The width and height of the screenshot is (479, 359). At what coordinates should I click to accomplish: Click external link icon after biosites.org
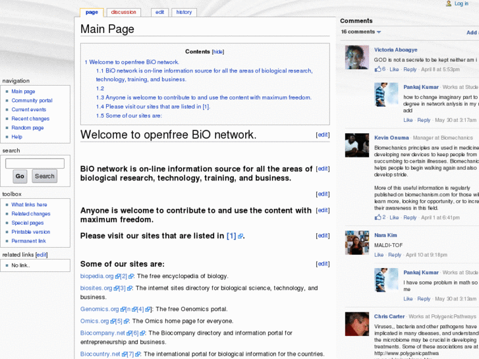pyautogui.click(x=116, y=289)
